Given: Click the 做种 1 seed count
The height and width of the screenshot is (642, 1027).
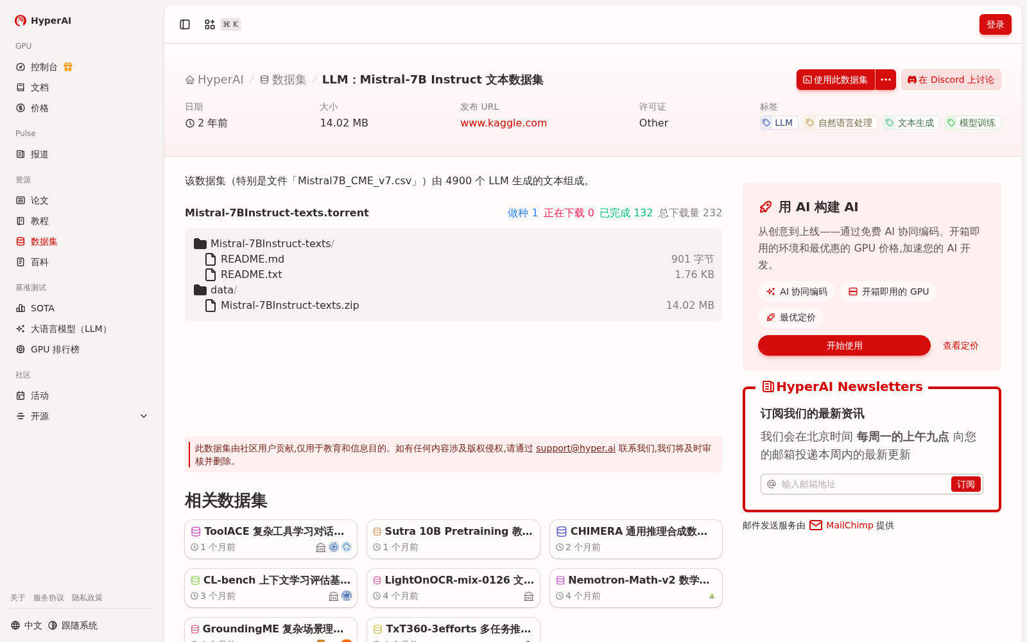Looking at the screenshot, I should (x=522, y=213).
